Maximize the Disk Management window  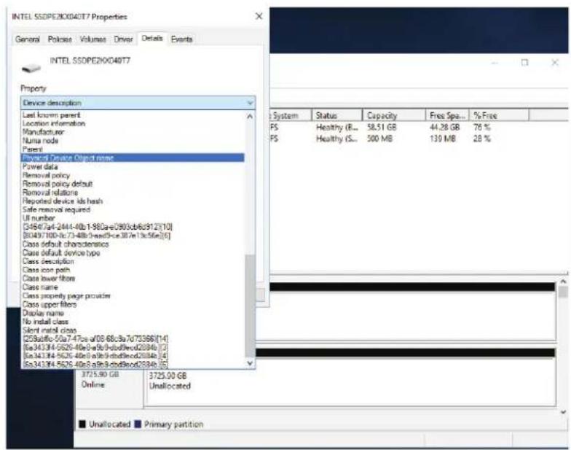524,63
